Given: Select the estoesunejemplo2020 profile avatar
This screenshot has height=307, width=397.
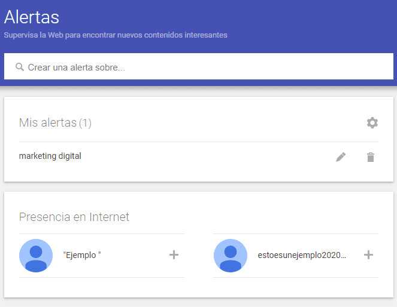Looking at the screenshot, I should 231,256.
